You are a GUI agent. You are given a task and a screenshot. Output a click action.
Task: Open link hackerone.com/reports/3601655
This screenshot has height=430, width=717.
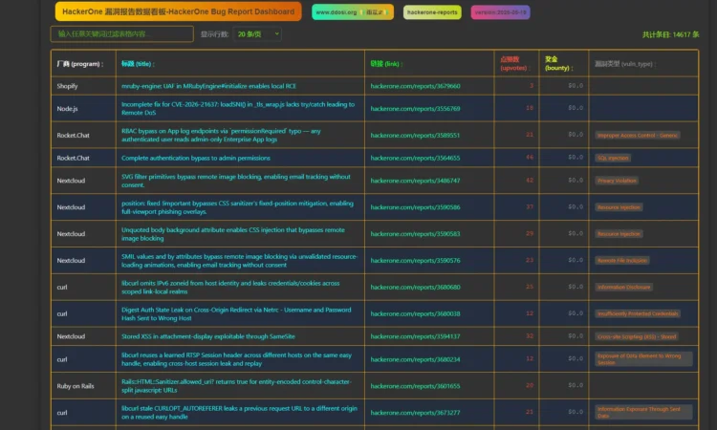(x=415, y=386)
